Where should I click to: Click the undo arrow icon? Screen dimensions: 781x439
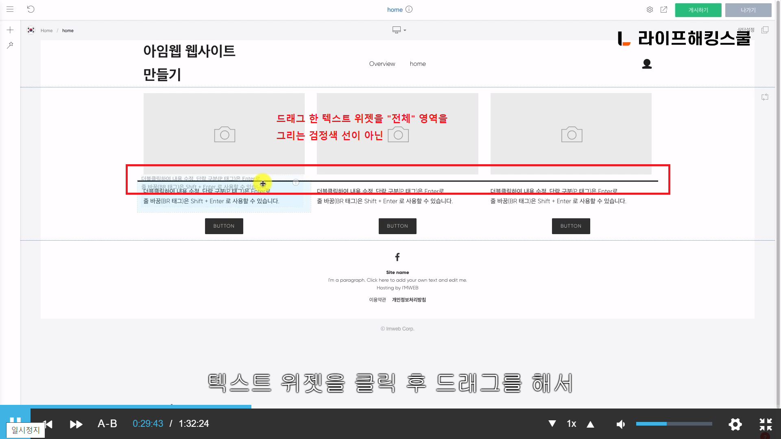click(31, 9)
